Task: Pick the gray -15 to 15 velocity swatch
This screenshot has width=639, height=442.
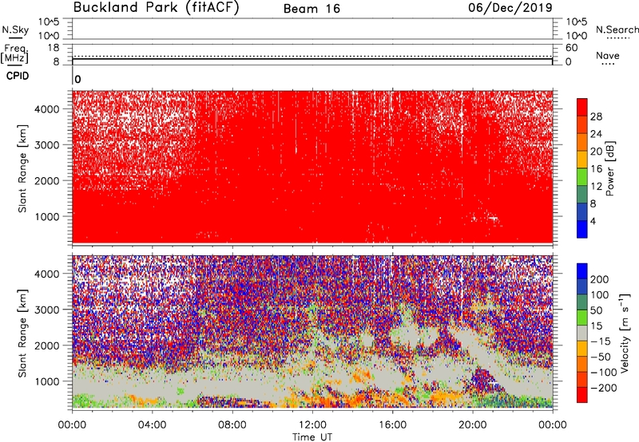Action: coord(582,333)
